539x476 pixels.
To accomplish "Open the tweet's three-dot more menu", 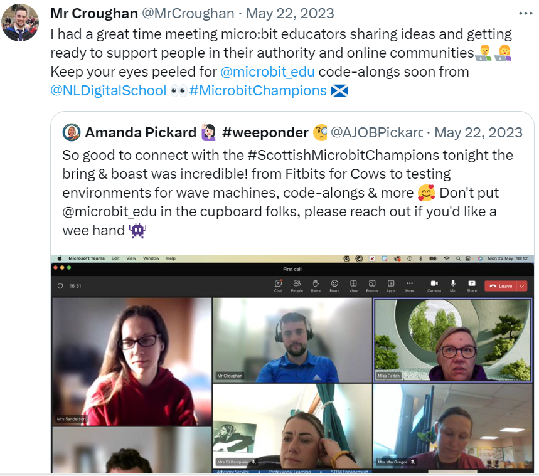I will tap(526, 13).
